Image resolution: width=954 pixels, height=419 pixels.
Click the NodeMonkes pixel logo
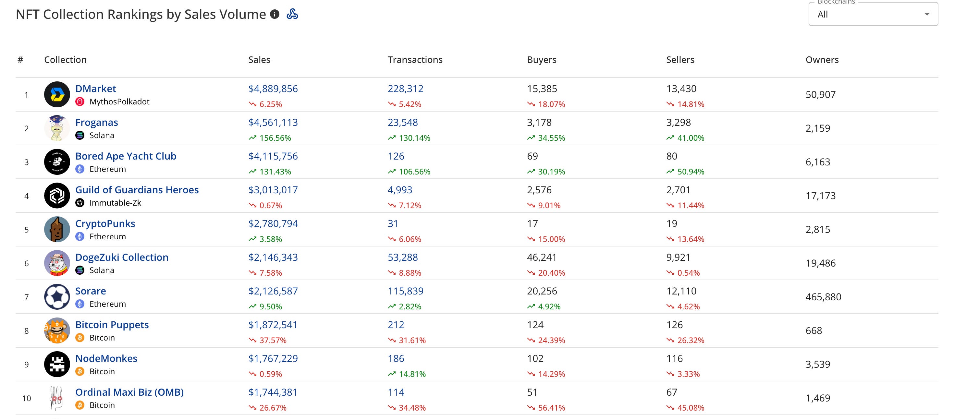[x=57, y=364]
